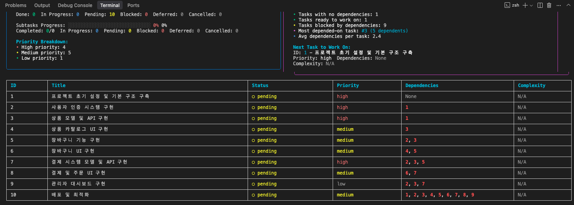574x205 pixels.
Task: Open the panel's more actions ellipsis menu
Action: 558,5
